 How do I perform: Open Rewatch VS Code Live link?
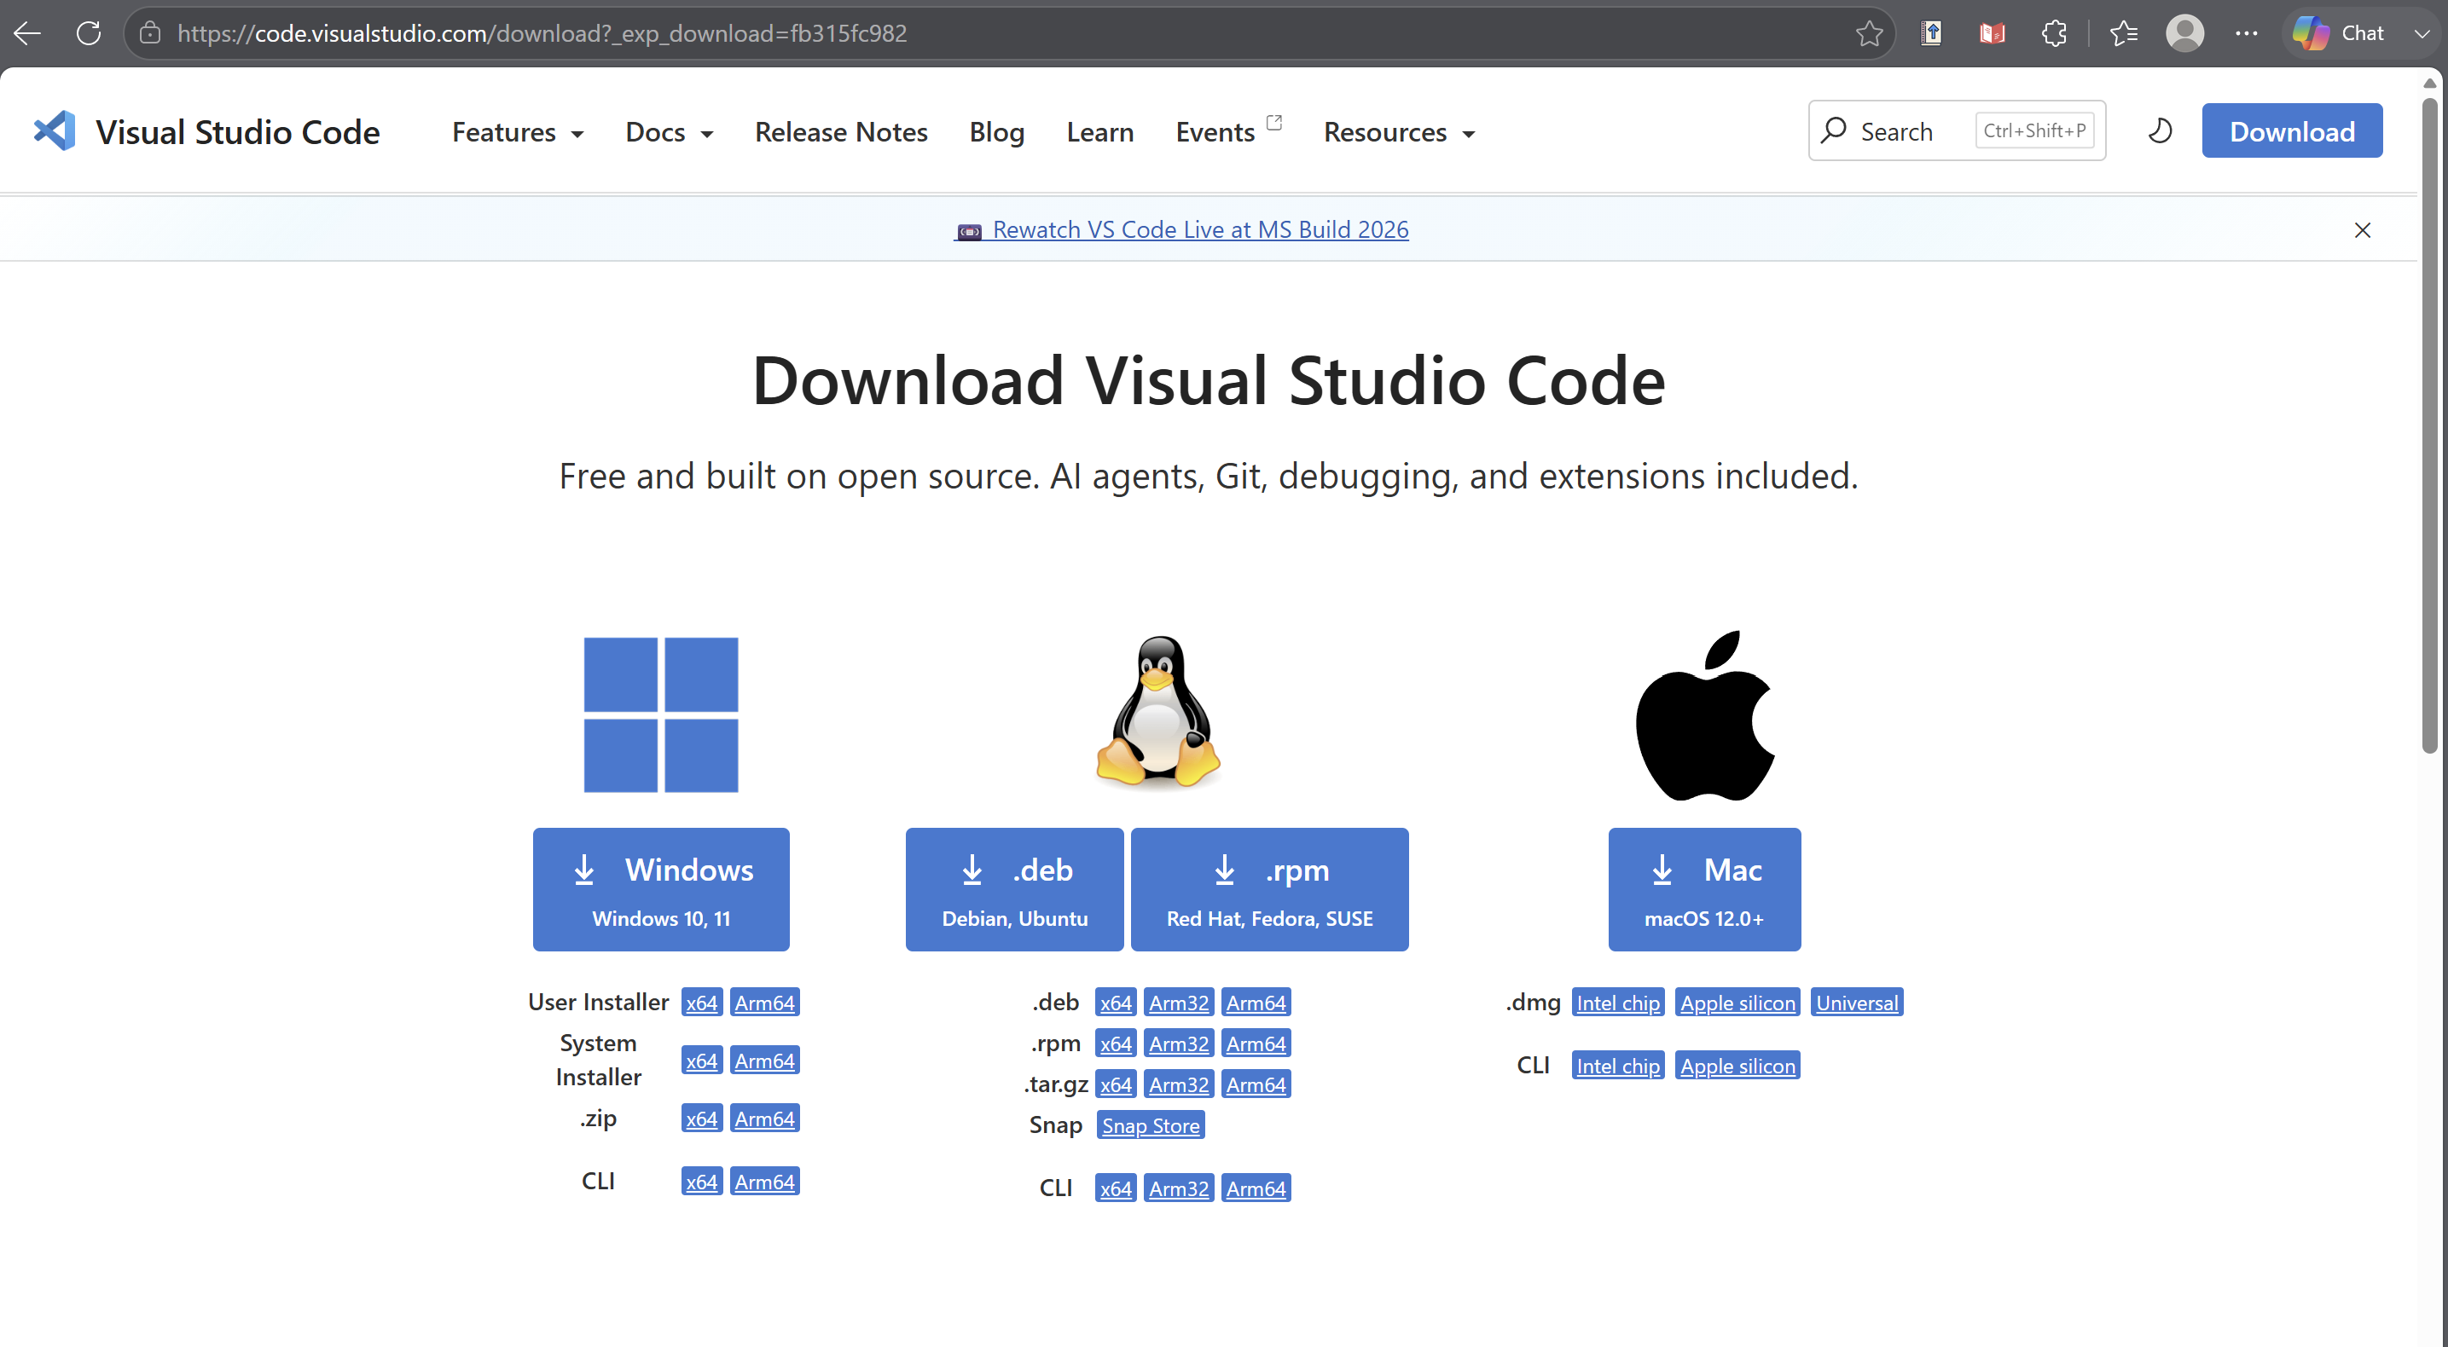pos(1181,230)
